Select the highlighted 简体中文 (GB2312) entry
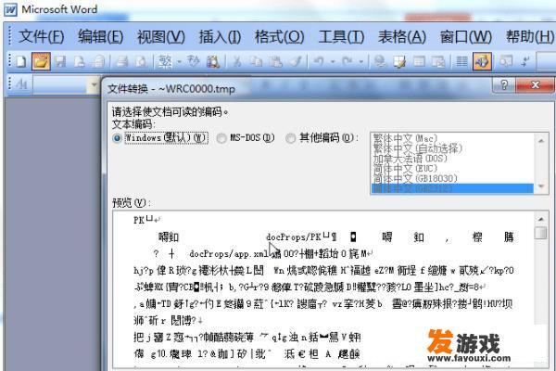Screen dimensions: 556x371 click(452, 188)
